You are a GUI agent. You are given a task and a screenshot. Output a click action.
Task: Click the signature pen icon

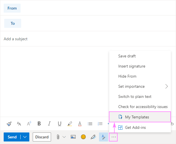pos(93,137)
